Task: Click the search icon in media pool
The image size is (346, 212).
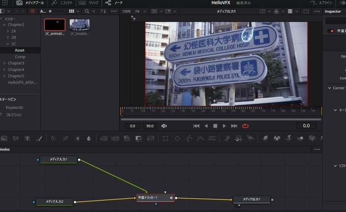Action: click(87, 11)
